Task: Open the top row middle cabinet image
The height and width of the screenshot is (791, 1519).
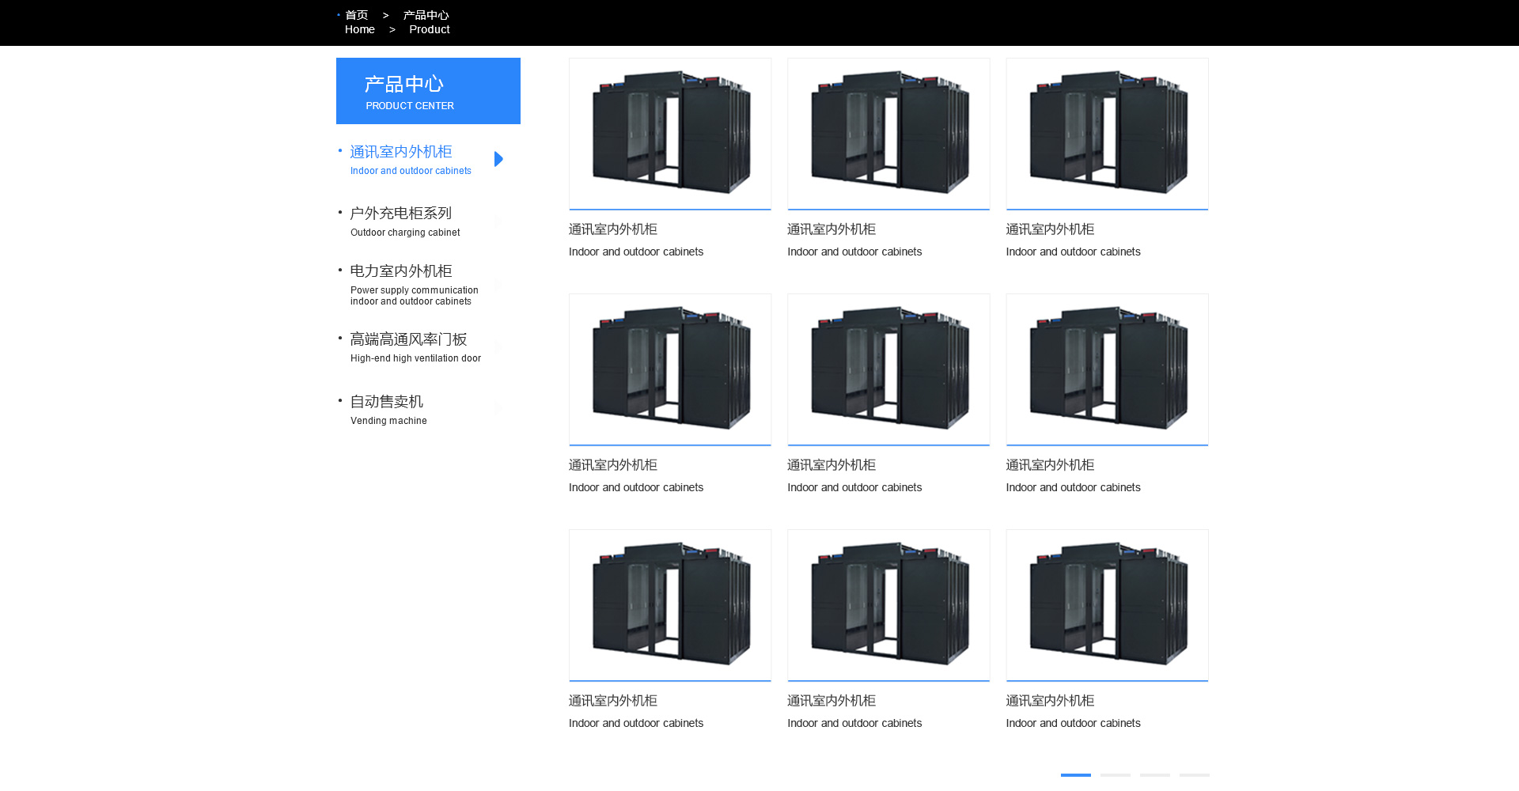Action: pyautogui.click(x=888, y=134)
